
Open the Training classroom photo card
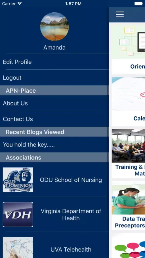tap(128, 146)
